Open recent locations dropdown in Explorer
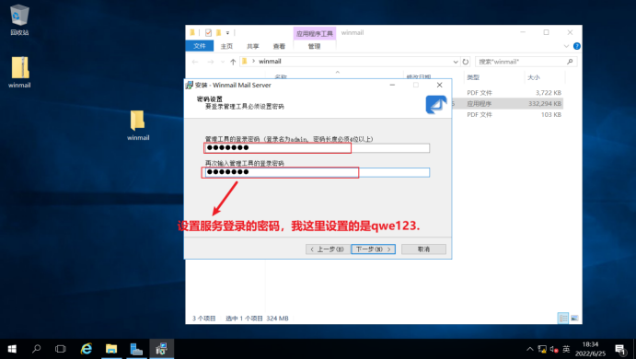 pos(223,62)
